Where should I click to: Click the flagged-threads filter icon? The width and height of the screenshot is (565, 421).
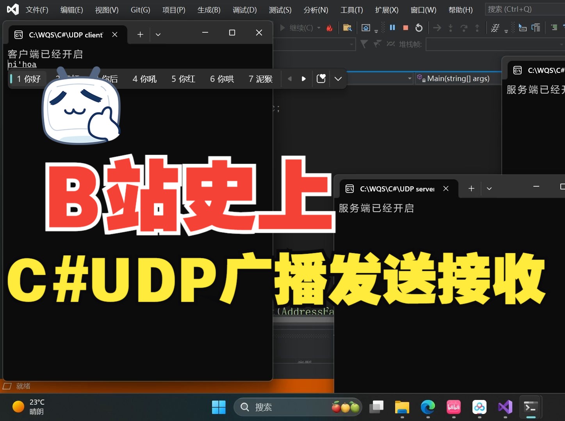(x=377, y=44)
